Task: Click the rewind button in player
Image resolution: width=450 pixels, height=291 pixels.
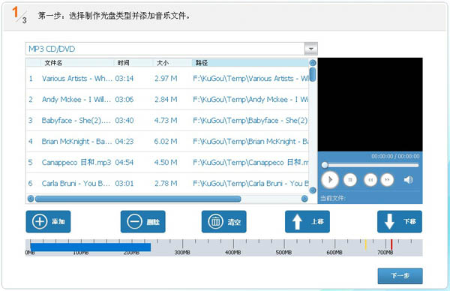Action: point(370,180)
